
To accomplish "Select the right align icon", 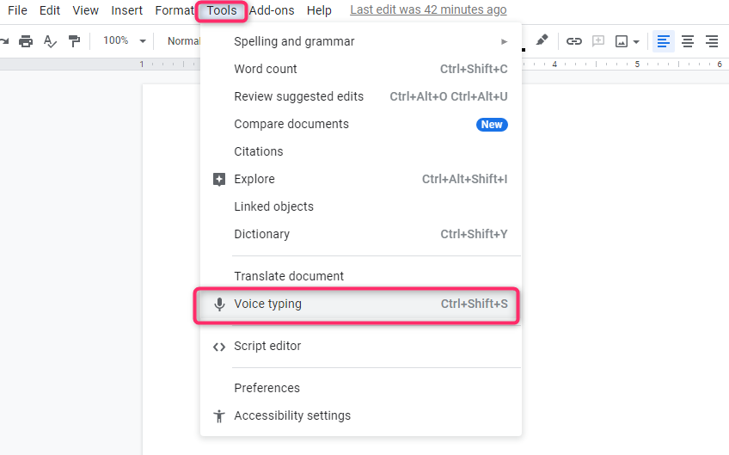I will pos(712,41).
